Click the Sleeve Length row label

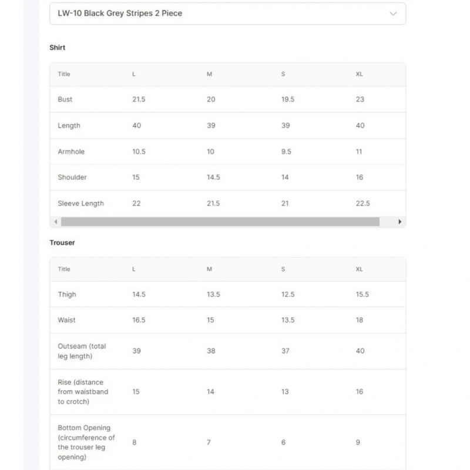coord(80,203)
